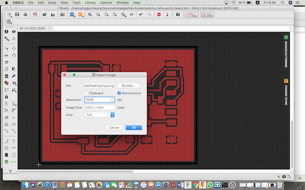Click the Zoom out magnifier icon
This screenshot has height=190, width=305.
(106, 15)
